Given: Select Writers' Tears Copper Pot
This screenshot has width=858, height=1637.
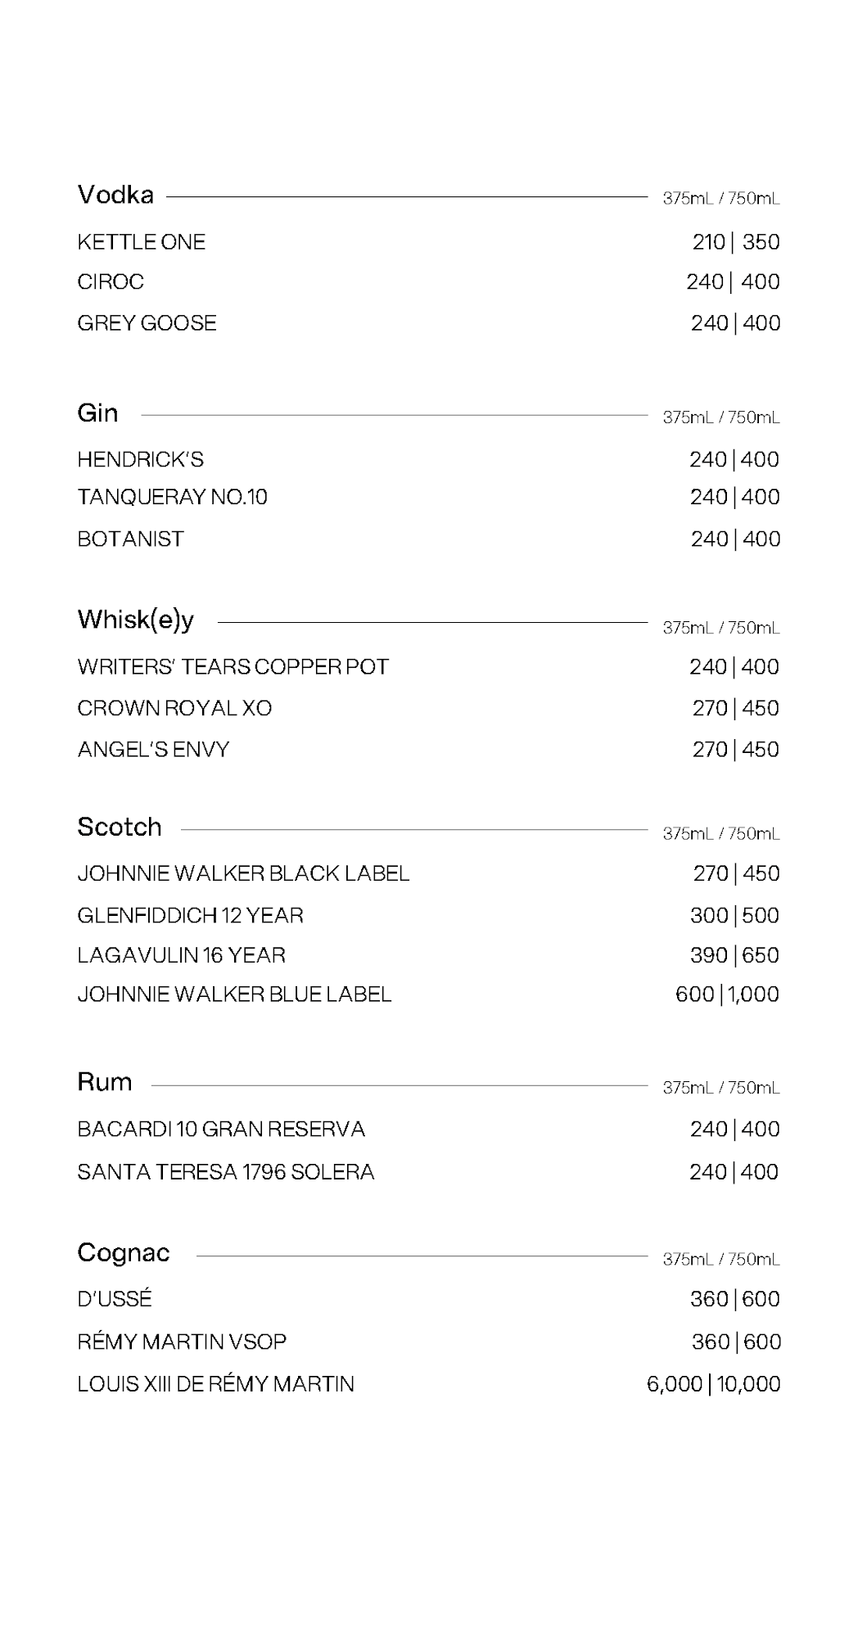Looking at the screenshot, I should tap(233, 667).
